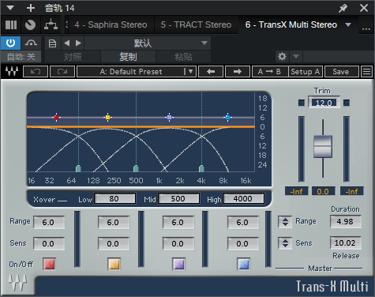This screenshot has width=375, height=297.
Task: Load previous Waves preset left arrow
Action: tap(211, 72)
